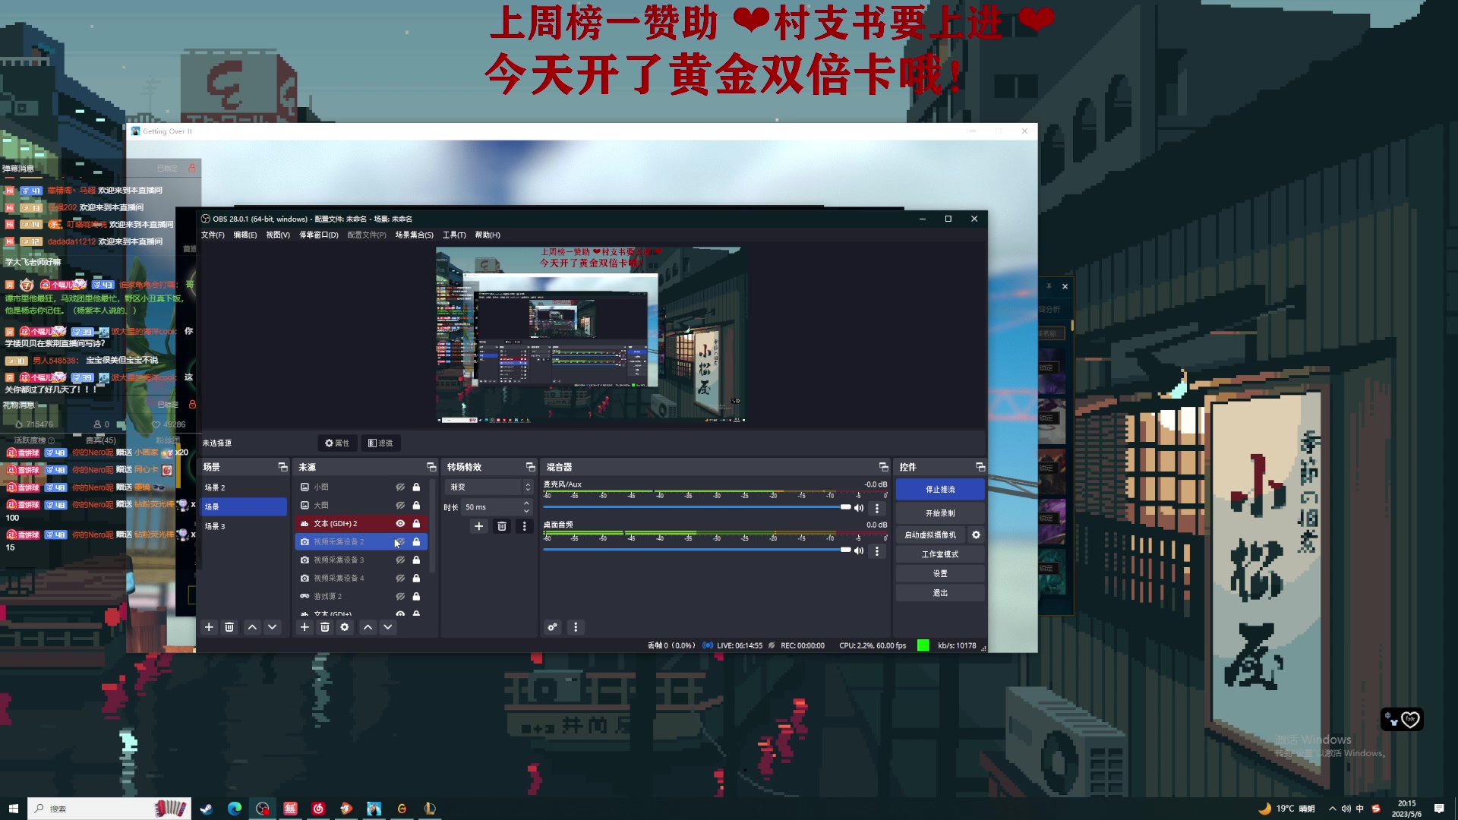Hide the 文本 (GDI+) 2 source

point(400,524)
